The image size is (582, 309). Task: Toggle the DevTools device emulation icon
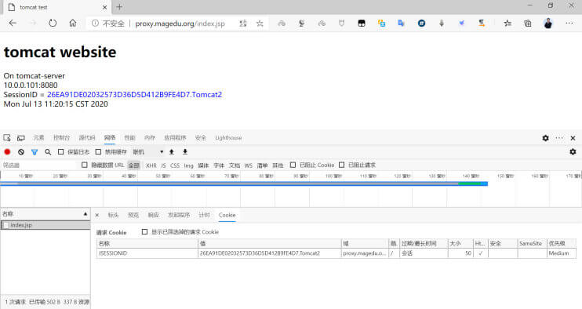(21, 138)
